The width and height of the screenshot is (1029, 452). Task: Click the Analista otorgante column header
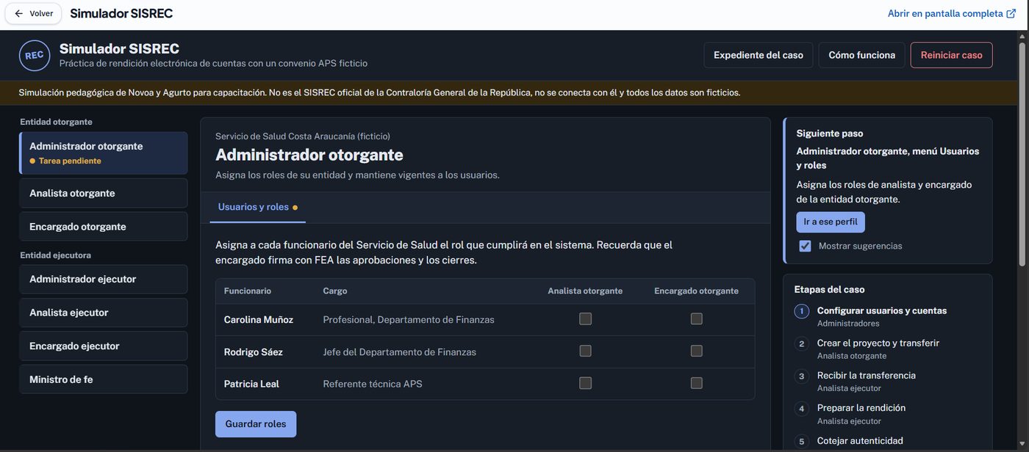[x=585, y=291]
